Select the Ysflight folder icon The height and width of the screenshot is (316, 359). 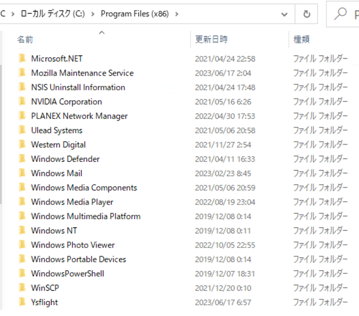tap(22, 302)
